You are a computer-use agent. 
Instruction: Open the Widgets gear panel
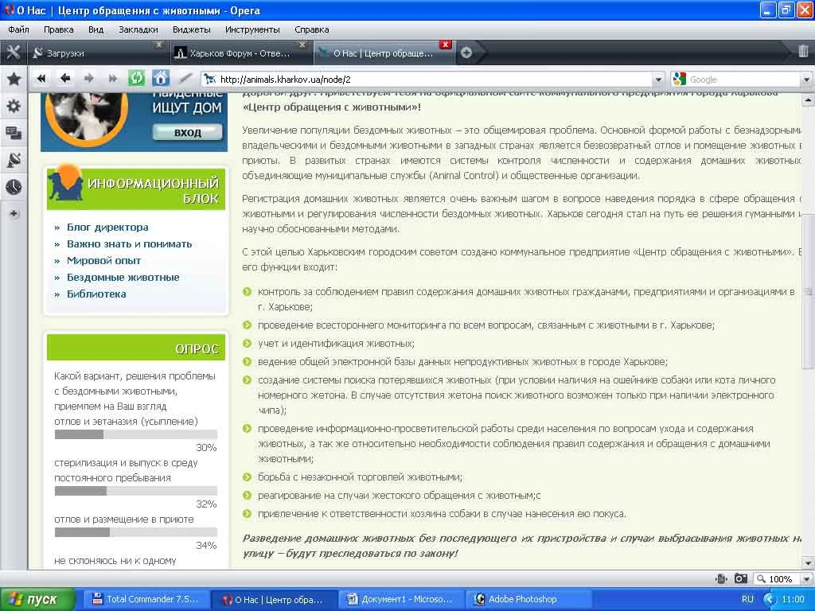14,106
